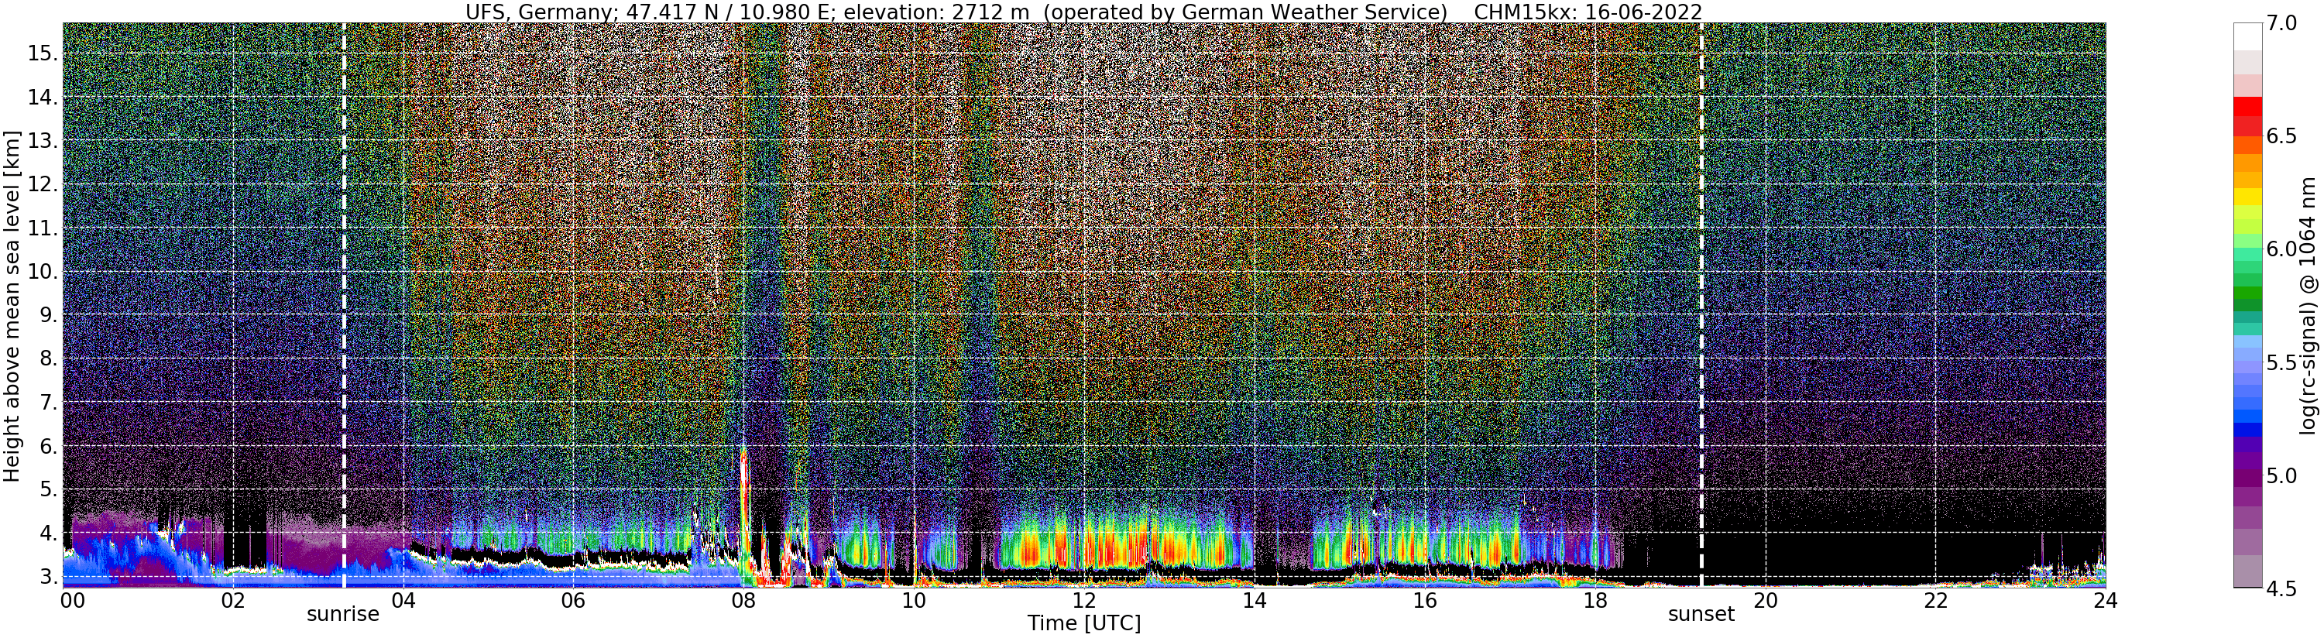Image resolution: width=2324 pixels, height=638 pixels.
Task: Click the red-orange cloud layer near 12 UTC
Action: click(x=1119, y=547)
